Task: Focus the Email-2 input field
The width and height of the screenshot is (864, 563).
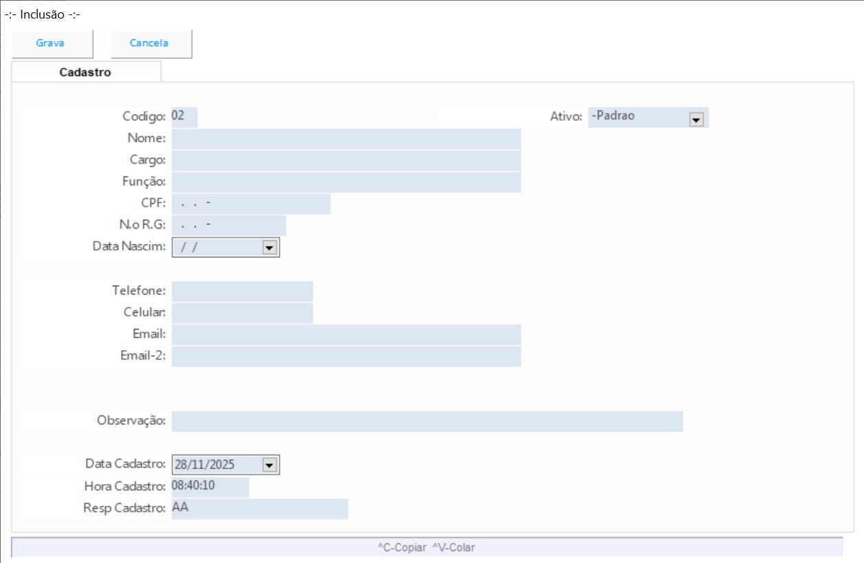Action: point(346,356)
